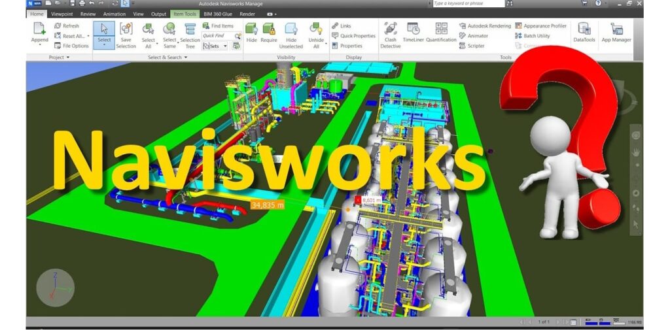Open File Options
The height and width of the screenshot is (330, 670).
point(71,46)
